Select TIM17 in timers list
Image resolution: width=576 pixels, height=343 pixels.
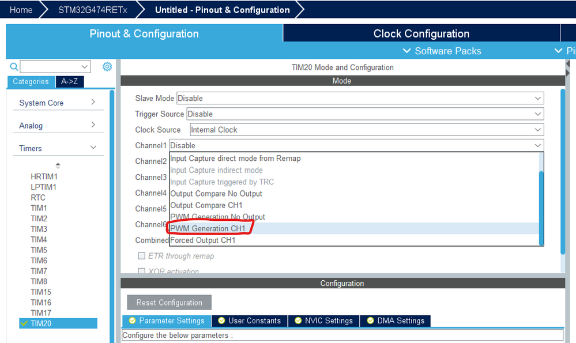(41, 313)
